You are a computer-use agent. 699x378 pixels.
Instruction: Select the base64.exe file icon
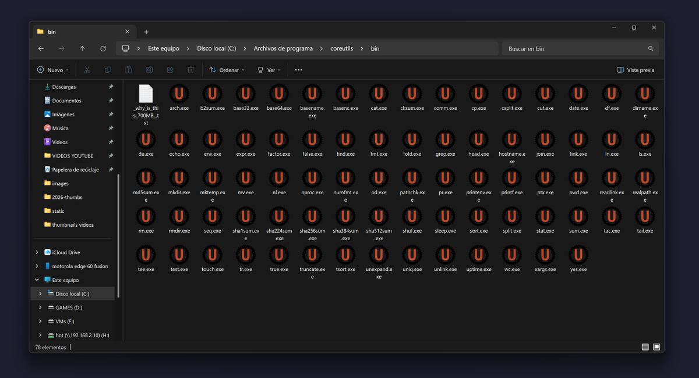tap(279, 94)
